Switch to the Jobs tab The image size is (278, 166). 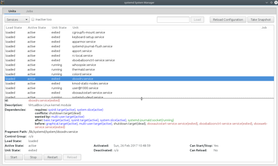coord(29,11)
